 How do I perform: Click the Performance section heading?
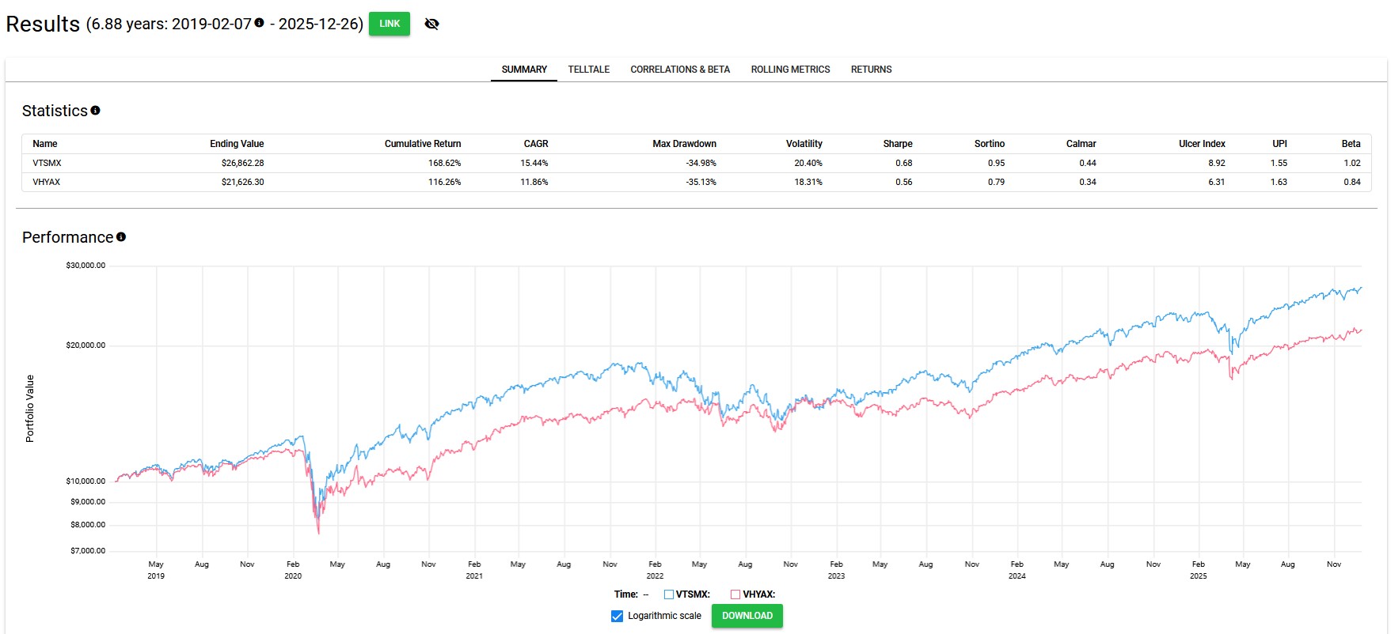(68, 237)
